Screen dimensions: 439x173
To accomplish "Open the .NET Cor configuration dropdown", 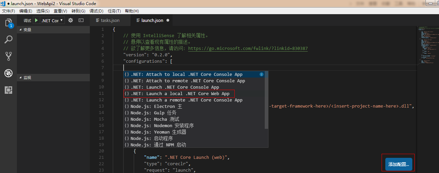I will tap(52, 21).
